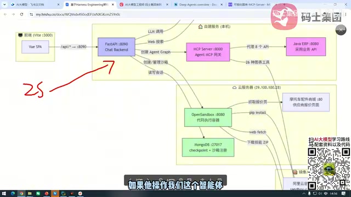Screen dimensions: 351x197
Task: Close the Deep Agents overview tab
Action: click(222, 4)
